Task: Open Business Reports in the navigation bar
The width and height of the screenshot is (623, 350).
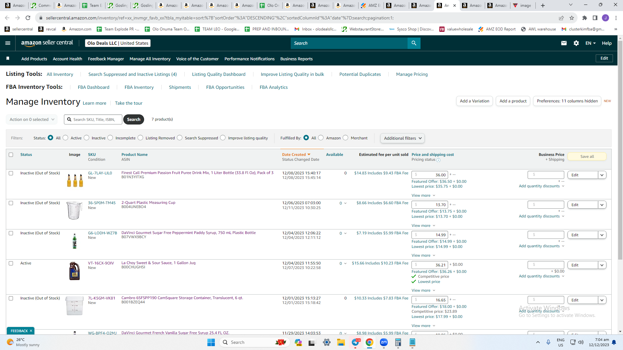Action: (296, 59)
